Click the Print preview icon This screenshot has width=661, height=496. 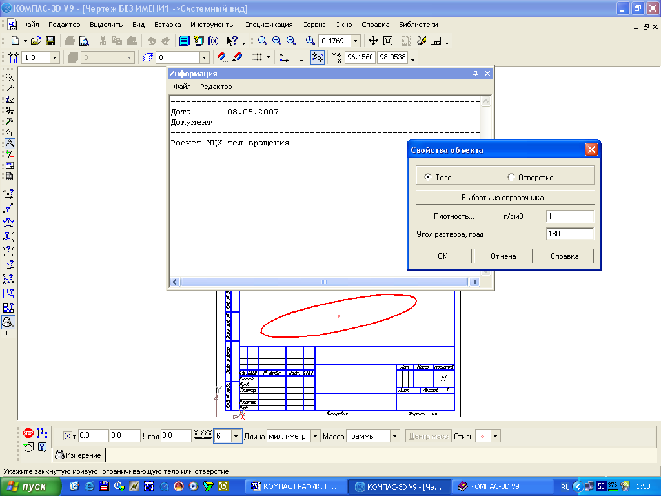point(84,41)
